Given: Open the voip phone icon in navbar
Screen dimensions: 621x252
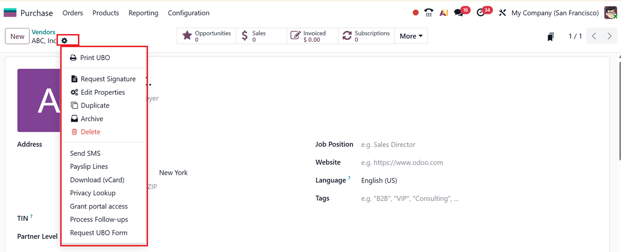Looking at the screenshot, I should tap(429, 13).
